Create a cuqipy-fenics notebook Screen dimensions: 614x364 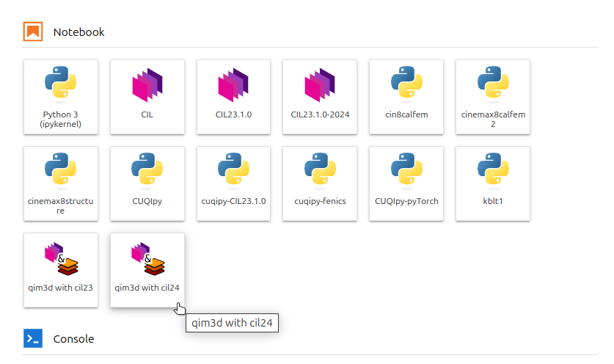point(320,183)
